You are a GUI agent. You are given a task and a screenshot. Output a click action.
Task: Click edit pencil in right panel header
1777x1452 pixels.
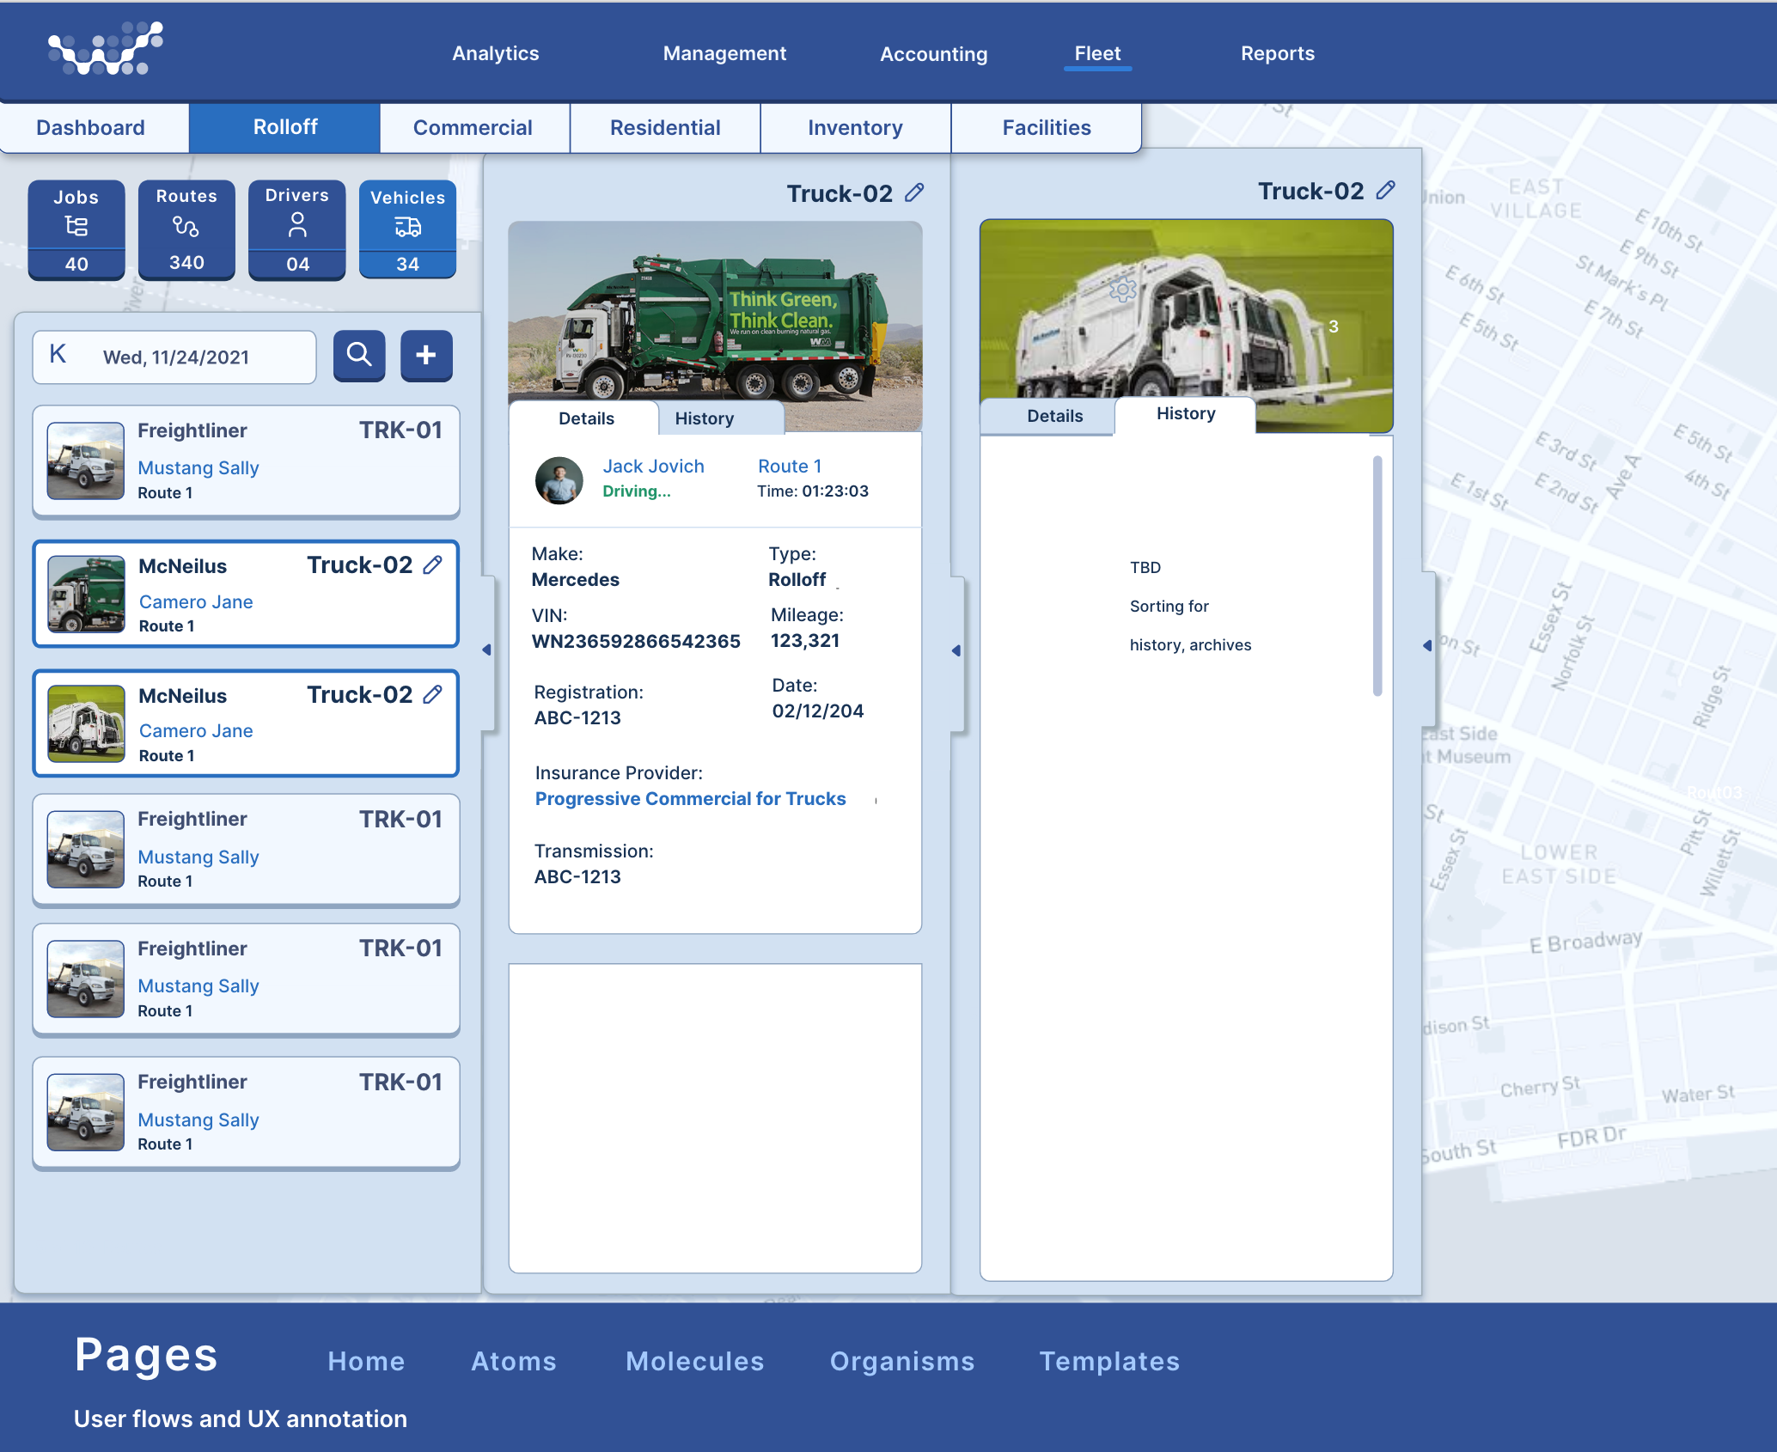point(1386,190)
